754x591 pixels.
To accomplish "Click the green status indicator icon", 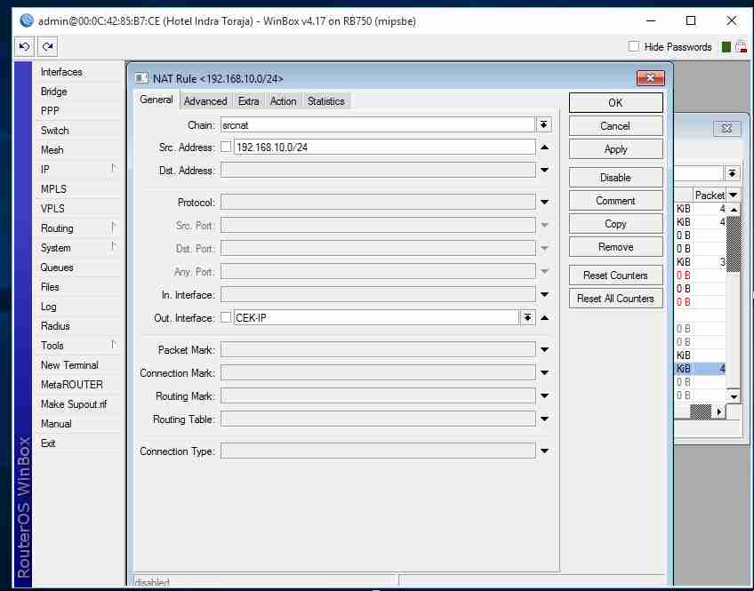I will coord(726,46).
